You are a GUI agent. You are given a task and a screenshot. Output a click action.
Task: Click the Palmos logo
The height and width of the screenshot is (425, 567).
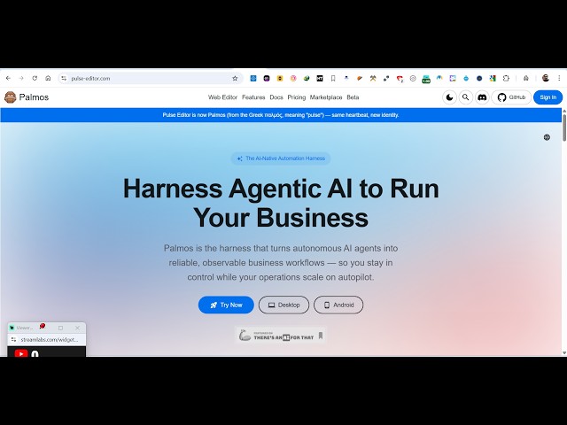coord(27,97)
